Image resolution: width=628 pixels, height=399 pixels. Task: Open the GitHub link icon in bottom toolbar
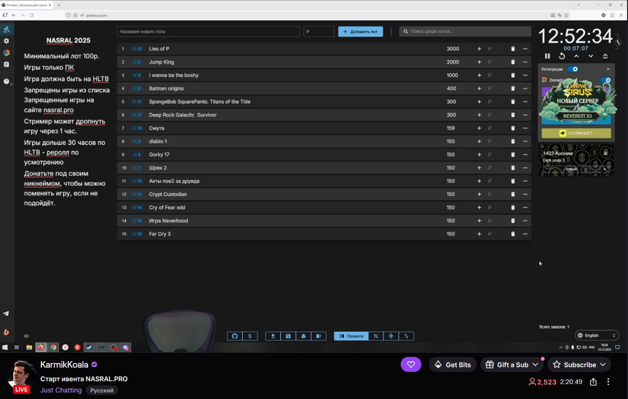[235, 336]
